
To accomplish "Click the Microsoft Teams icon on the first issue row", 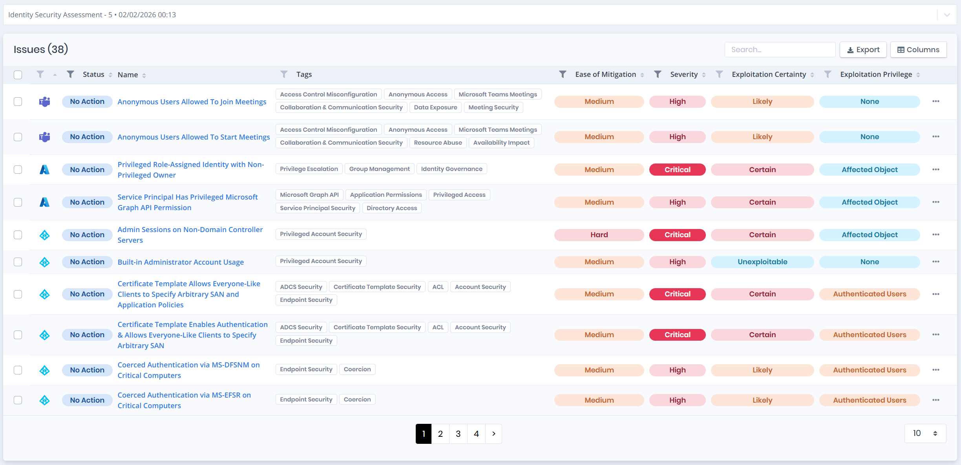I will 44,102.
